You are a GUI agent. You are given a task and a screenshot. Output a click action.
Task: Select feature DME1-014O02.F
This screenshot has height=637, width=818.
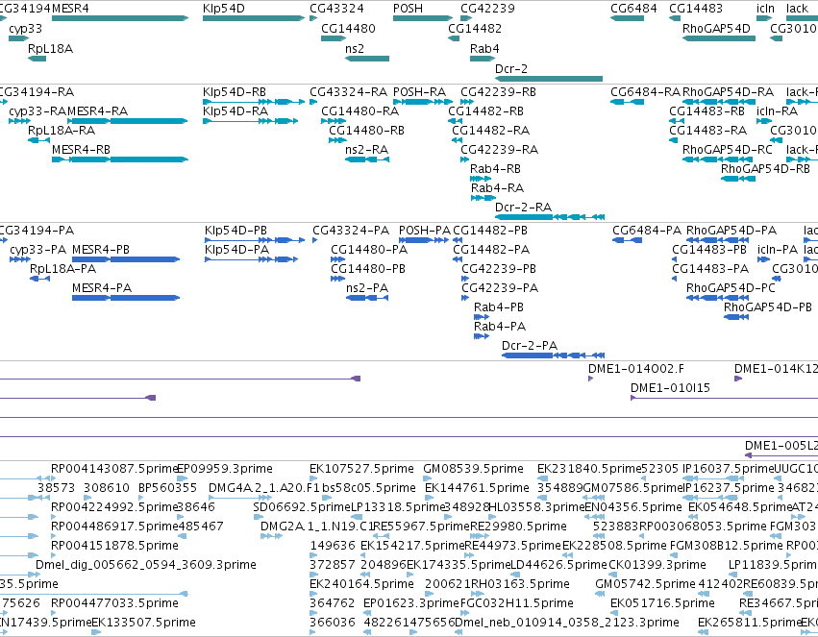[636, 369]
